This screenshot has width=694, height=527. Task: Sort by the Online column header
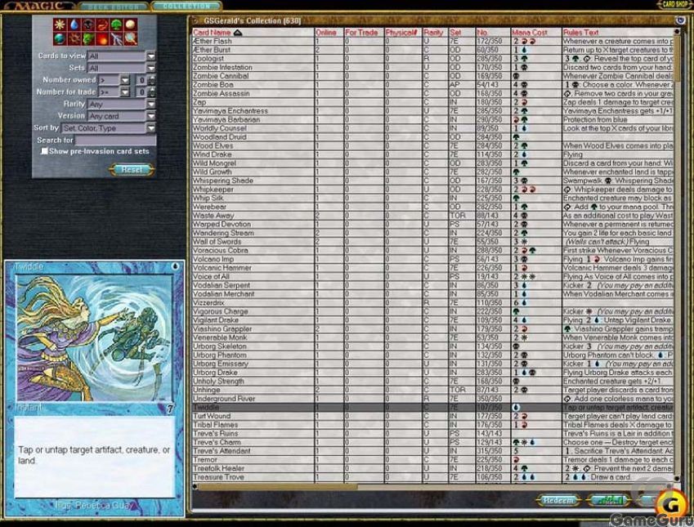pyautogui.click(x=326, y=33)
